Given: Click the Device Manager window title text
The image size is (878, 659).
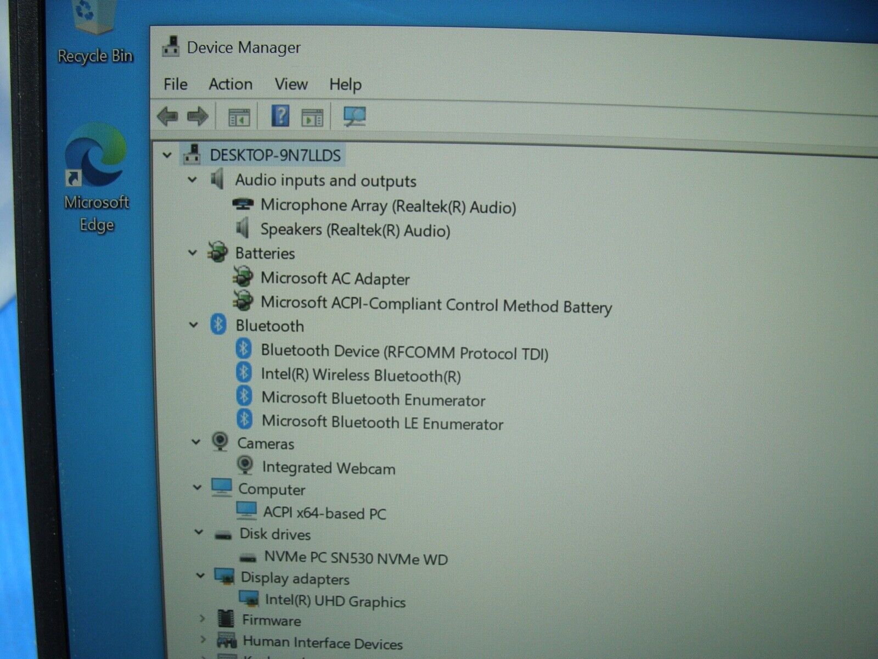Looking at the screenshot, I should [244, 48].
